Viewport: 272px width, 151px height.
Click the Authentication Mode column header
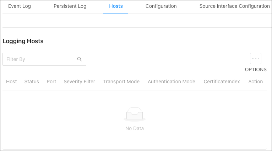[x=172, y=82]
